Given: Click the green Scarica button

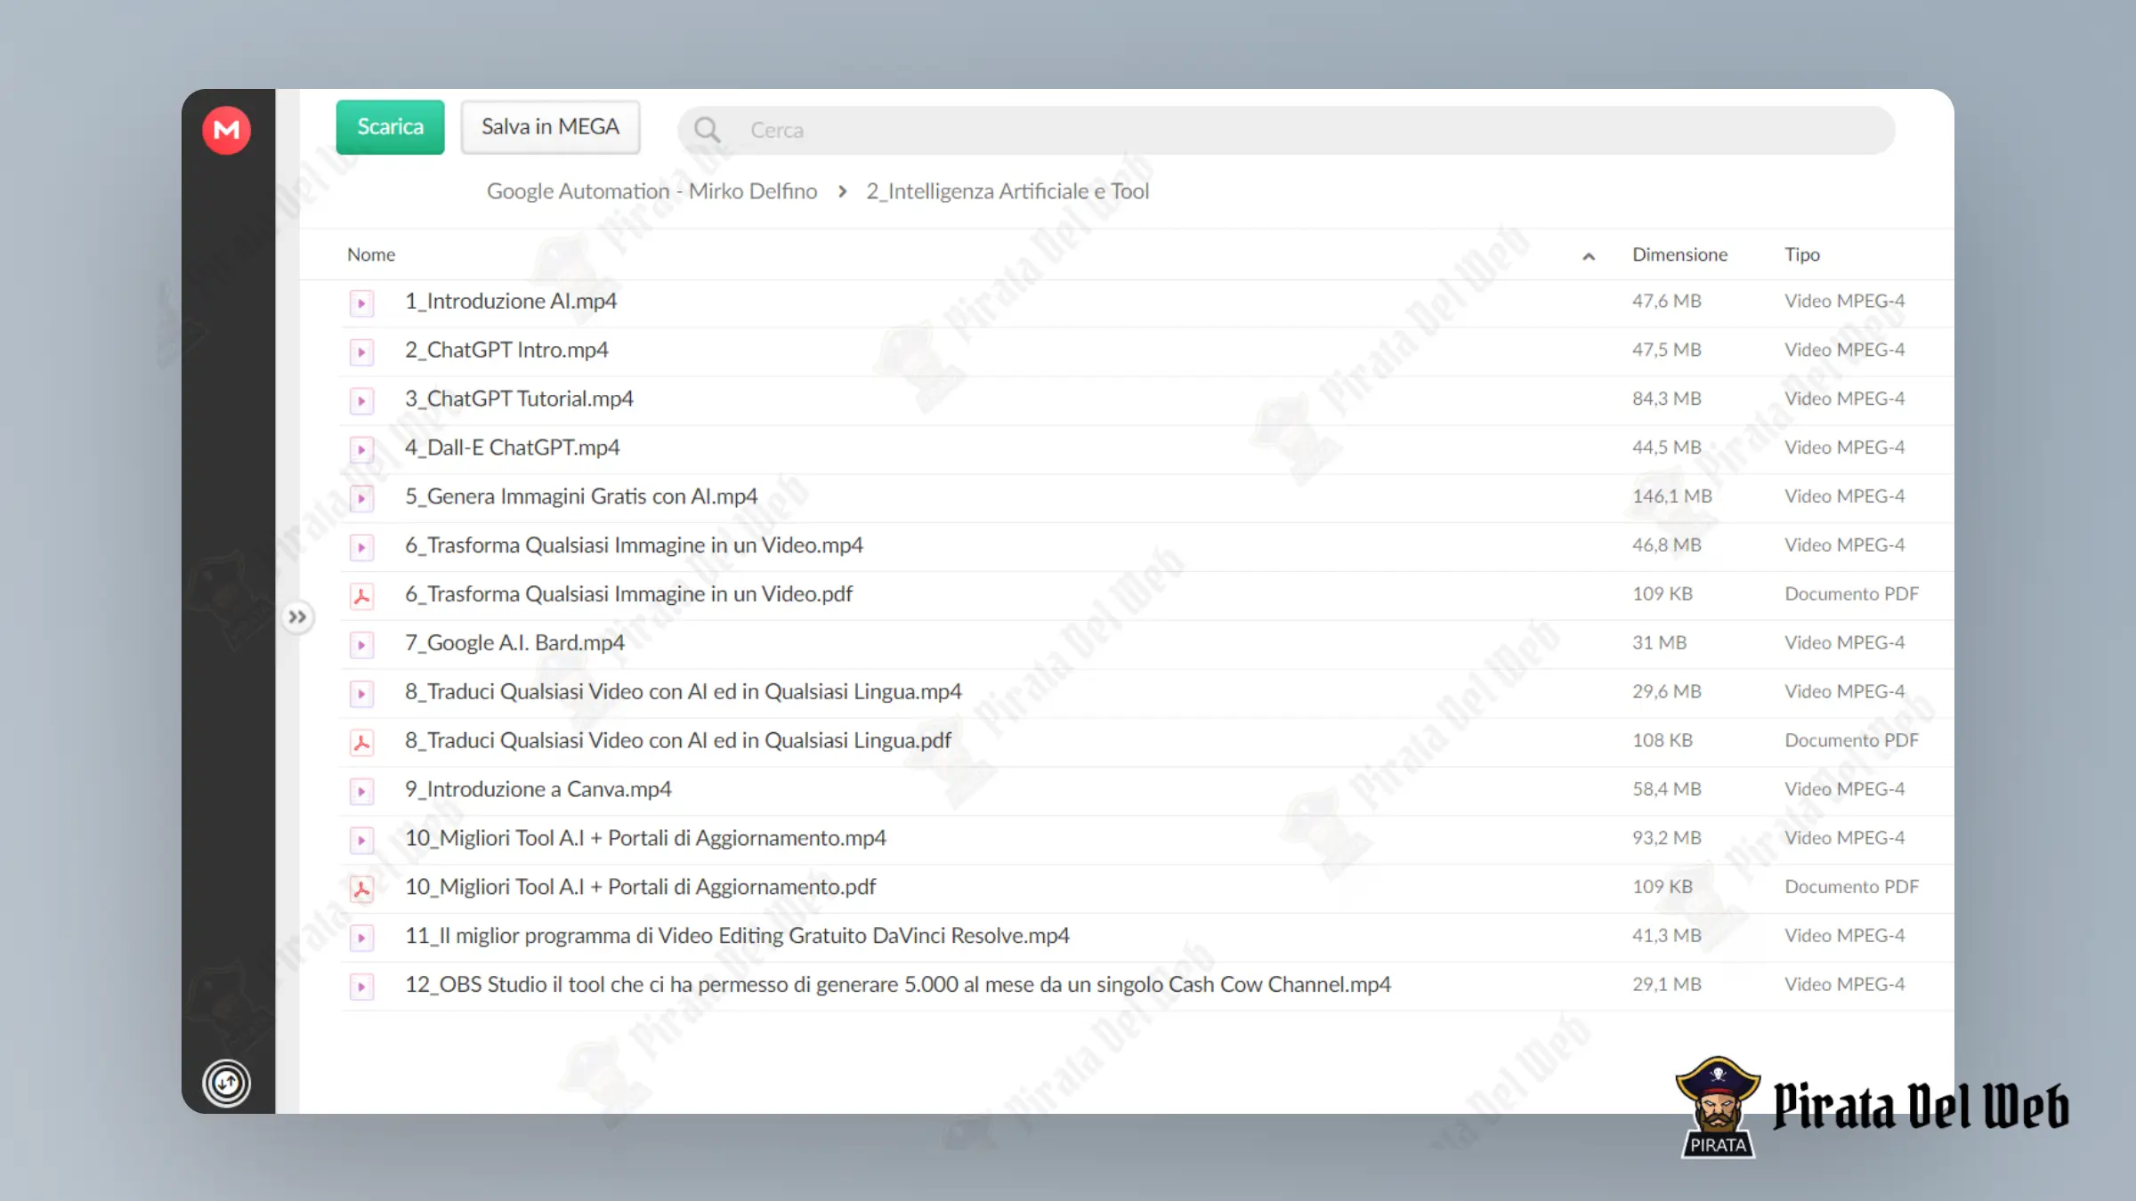Looking at the screenshot, I should (390, 126).
